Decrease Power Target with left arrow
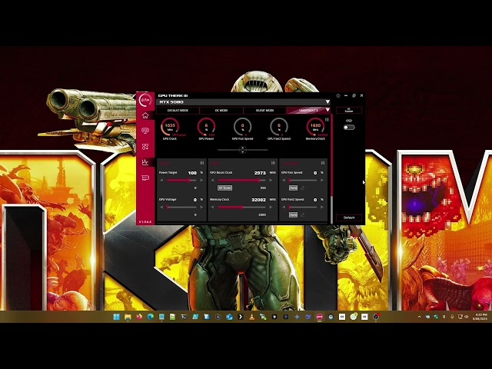 pos(161,181)
